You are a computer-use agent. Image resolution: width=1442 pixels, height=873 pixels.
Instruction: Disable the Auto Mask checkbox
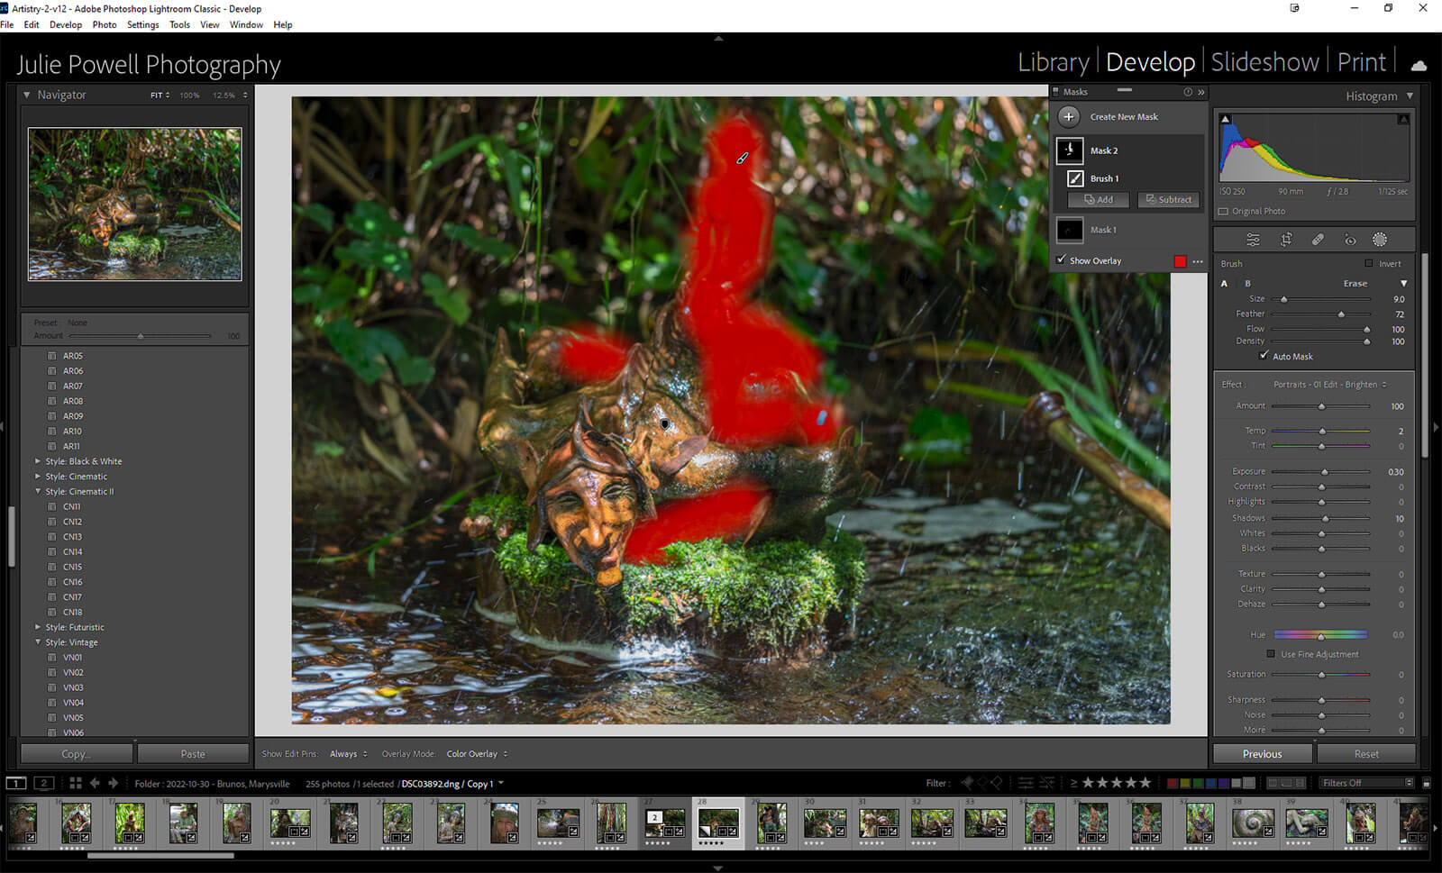(1264, 356)
